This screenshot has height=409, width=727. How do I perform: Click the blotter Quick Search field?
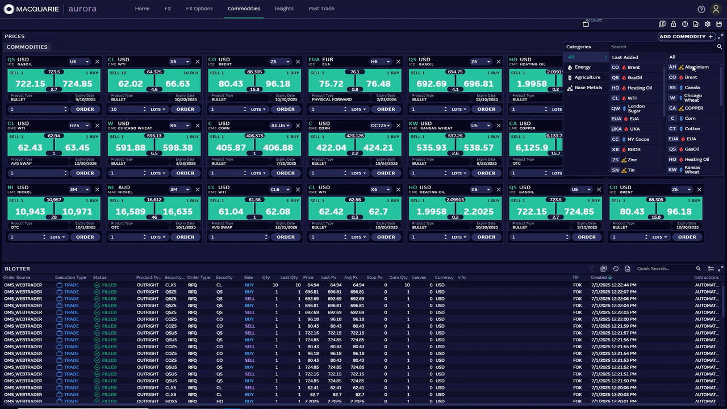pyautogui.click(x=665, y=269)
